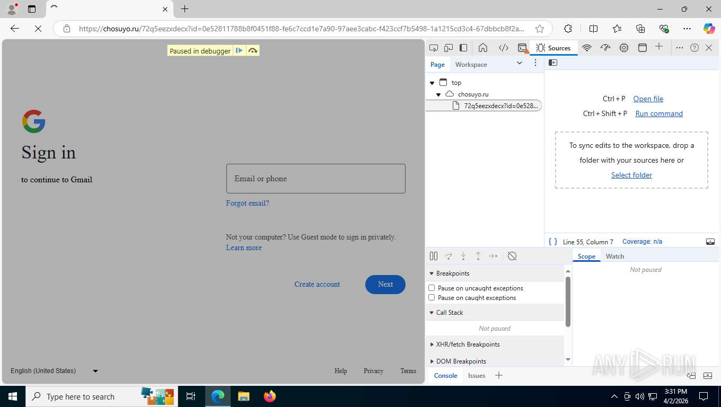The height and width of the screenshot is (407, 721).
Task: Open the Console drawer tab
Action: point(445,376)
